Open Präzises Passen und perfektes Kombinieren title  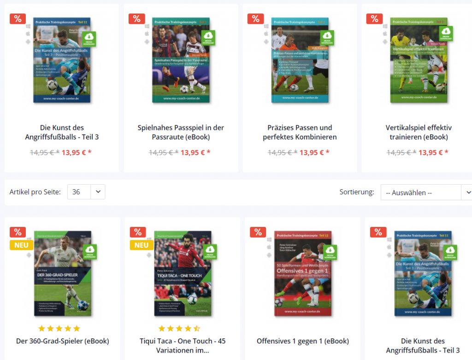tap(300, 132)
